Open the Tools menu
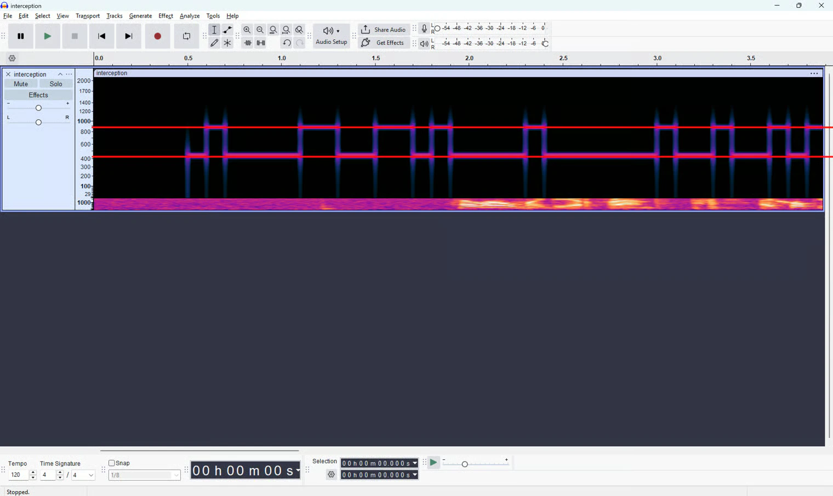Image resolution: width=833 pixels, height=496 pixels. pos(213,16)
